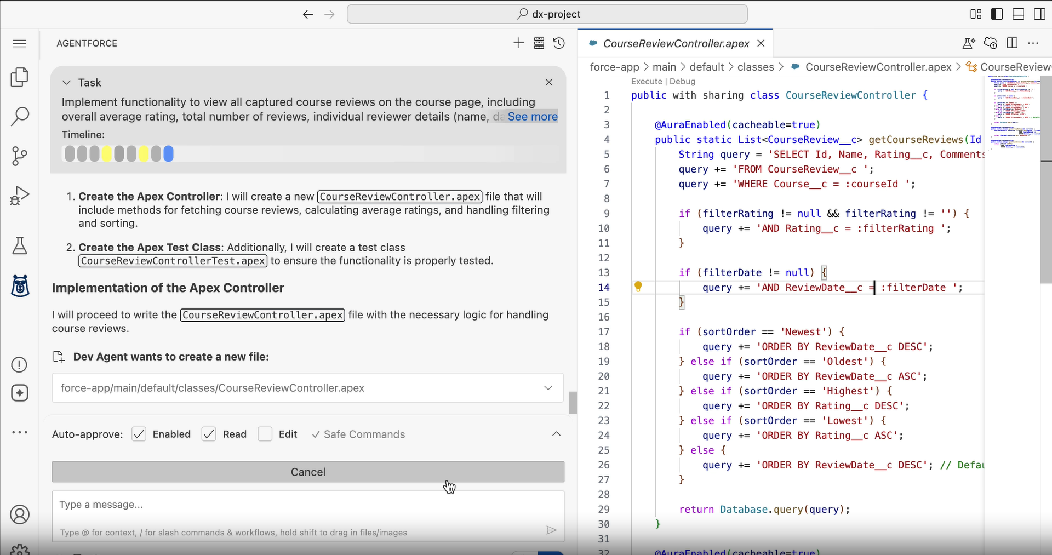The height and width of the screenshot is (555, 1052).
Task: Toggle the Auto-approve Enabled checkbox
Action: pyautogui.click(x=139, y=434)
